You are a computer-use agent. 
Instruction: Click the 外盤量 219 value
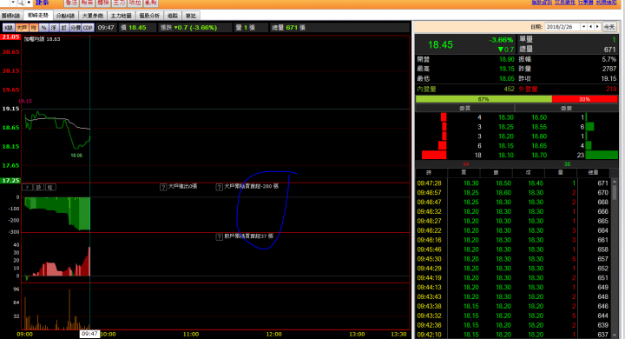point(611,89)
